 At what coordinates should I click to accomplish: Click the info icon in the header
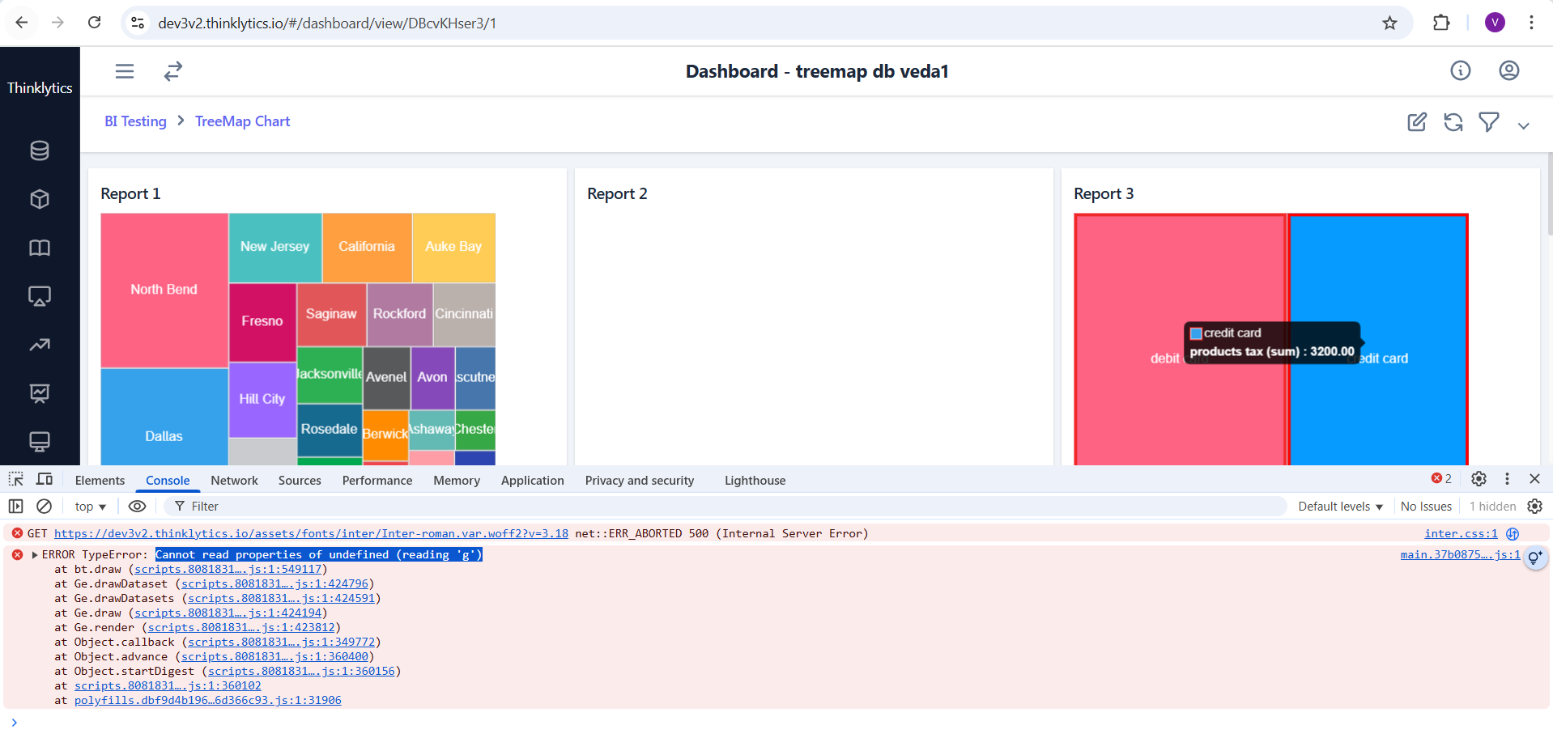(1460, 71)
